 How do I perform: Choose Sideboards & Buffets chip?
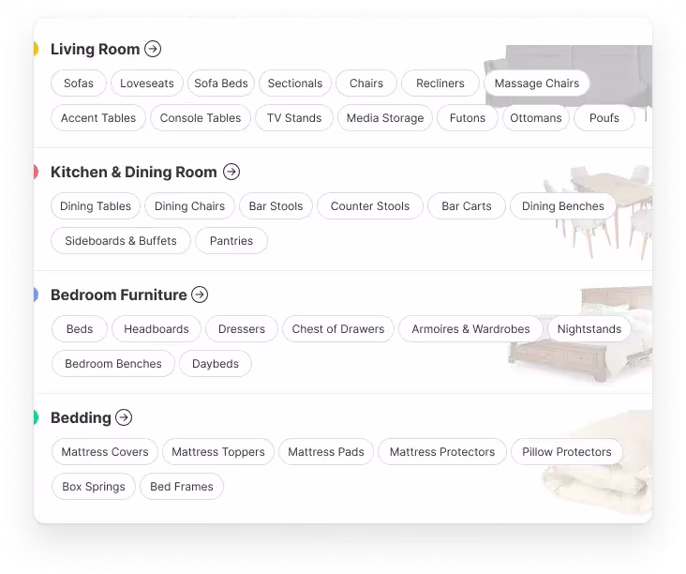tap(121, 241)
